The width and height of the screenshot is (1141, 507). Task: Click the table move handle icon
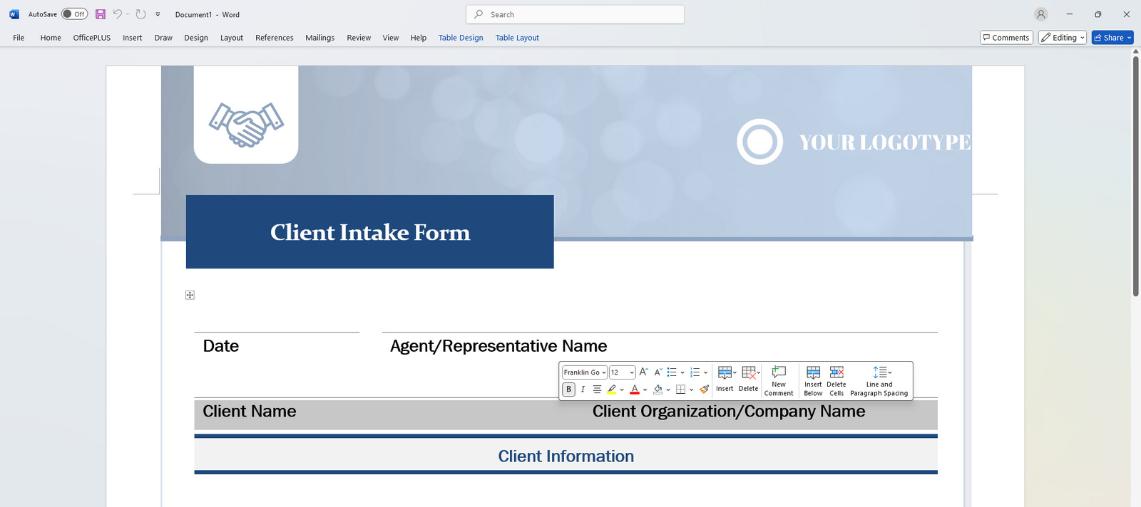[190, 295]
